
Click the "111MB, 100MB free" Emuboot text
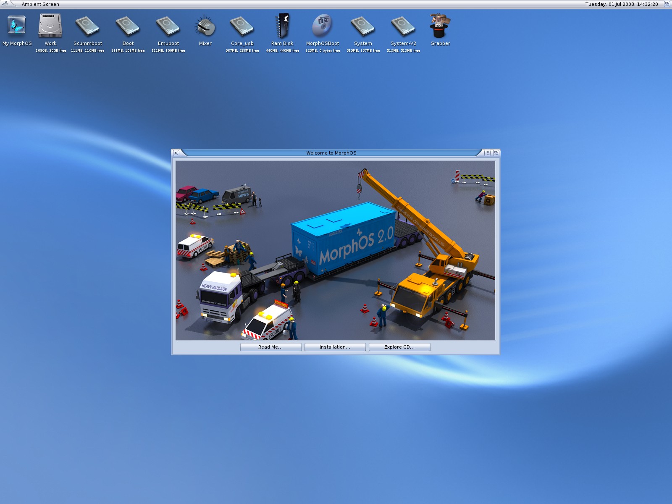click(168, 50)
